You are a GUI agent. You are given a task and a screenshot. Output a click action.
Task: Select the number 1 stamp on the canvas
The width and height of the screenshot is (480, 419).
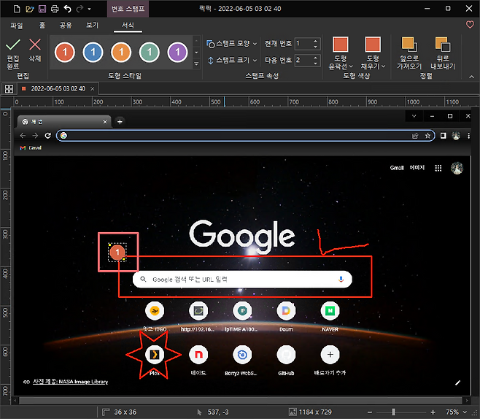coord(117,253)
